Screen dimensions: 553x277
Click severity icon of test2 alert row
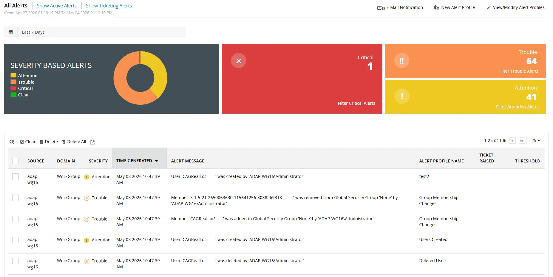(x=86, y=177)
